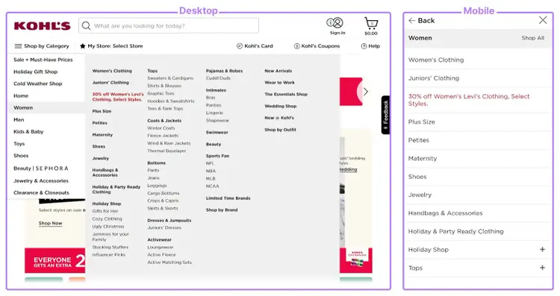
Task: Open Jeans link under Bottoms
Action: (x=154, y=178)
